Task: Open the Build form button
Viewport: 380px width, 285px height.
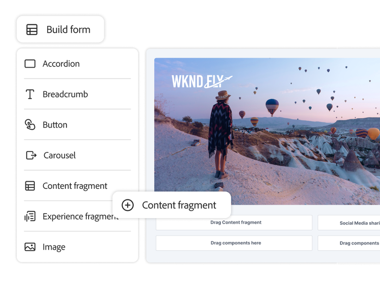Action: pos(60,29)
